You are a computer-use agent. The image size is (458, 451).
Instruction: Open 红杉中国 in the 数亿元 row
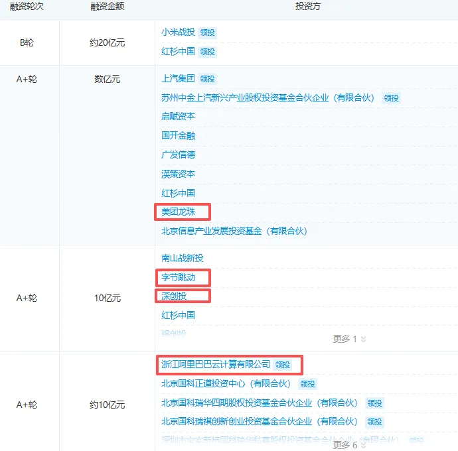[x=178, y=193]
